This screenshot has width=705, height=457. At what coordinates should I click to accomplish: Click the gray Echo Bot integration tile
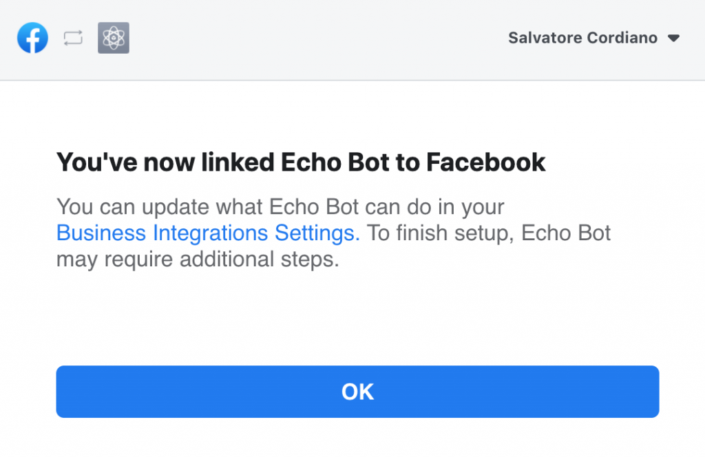click(x=113, y=38)
